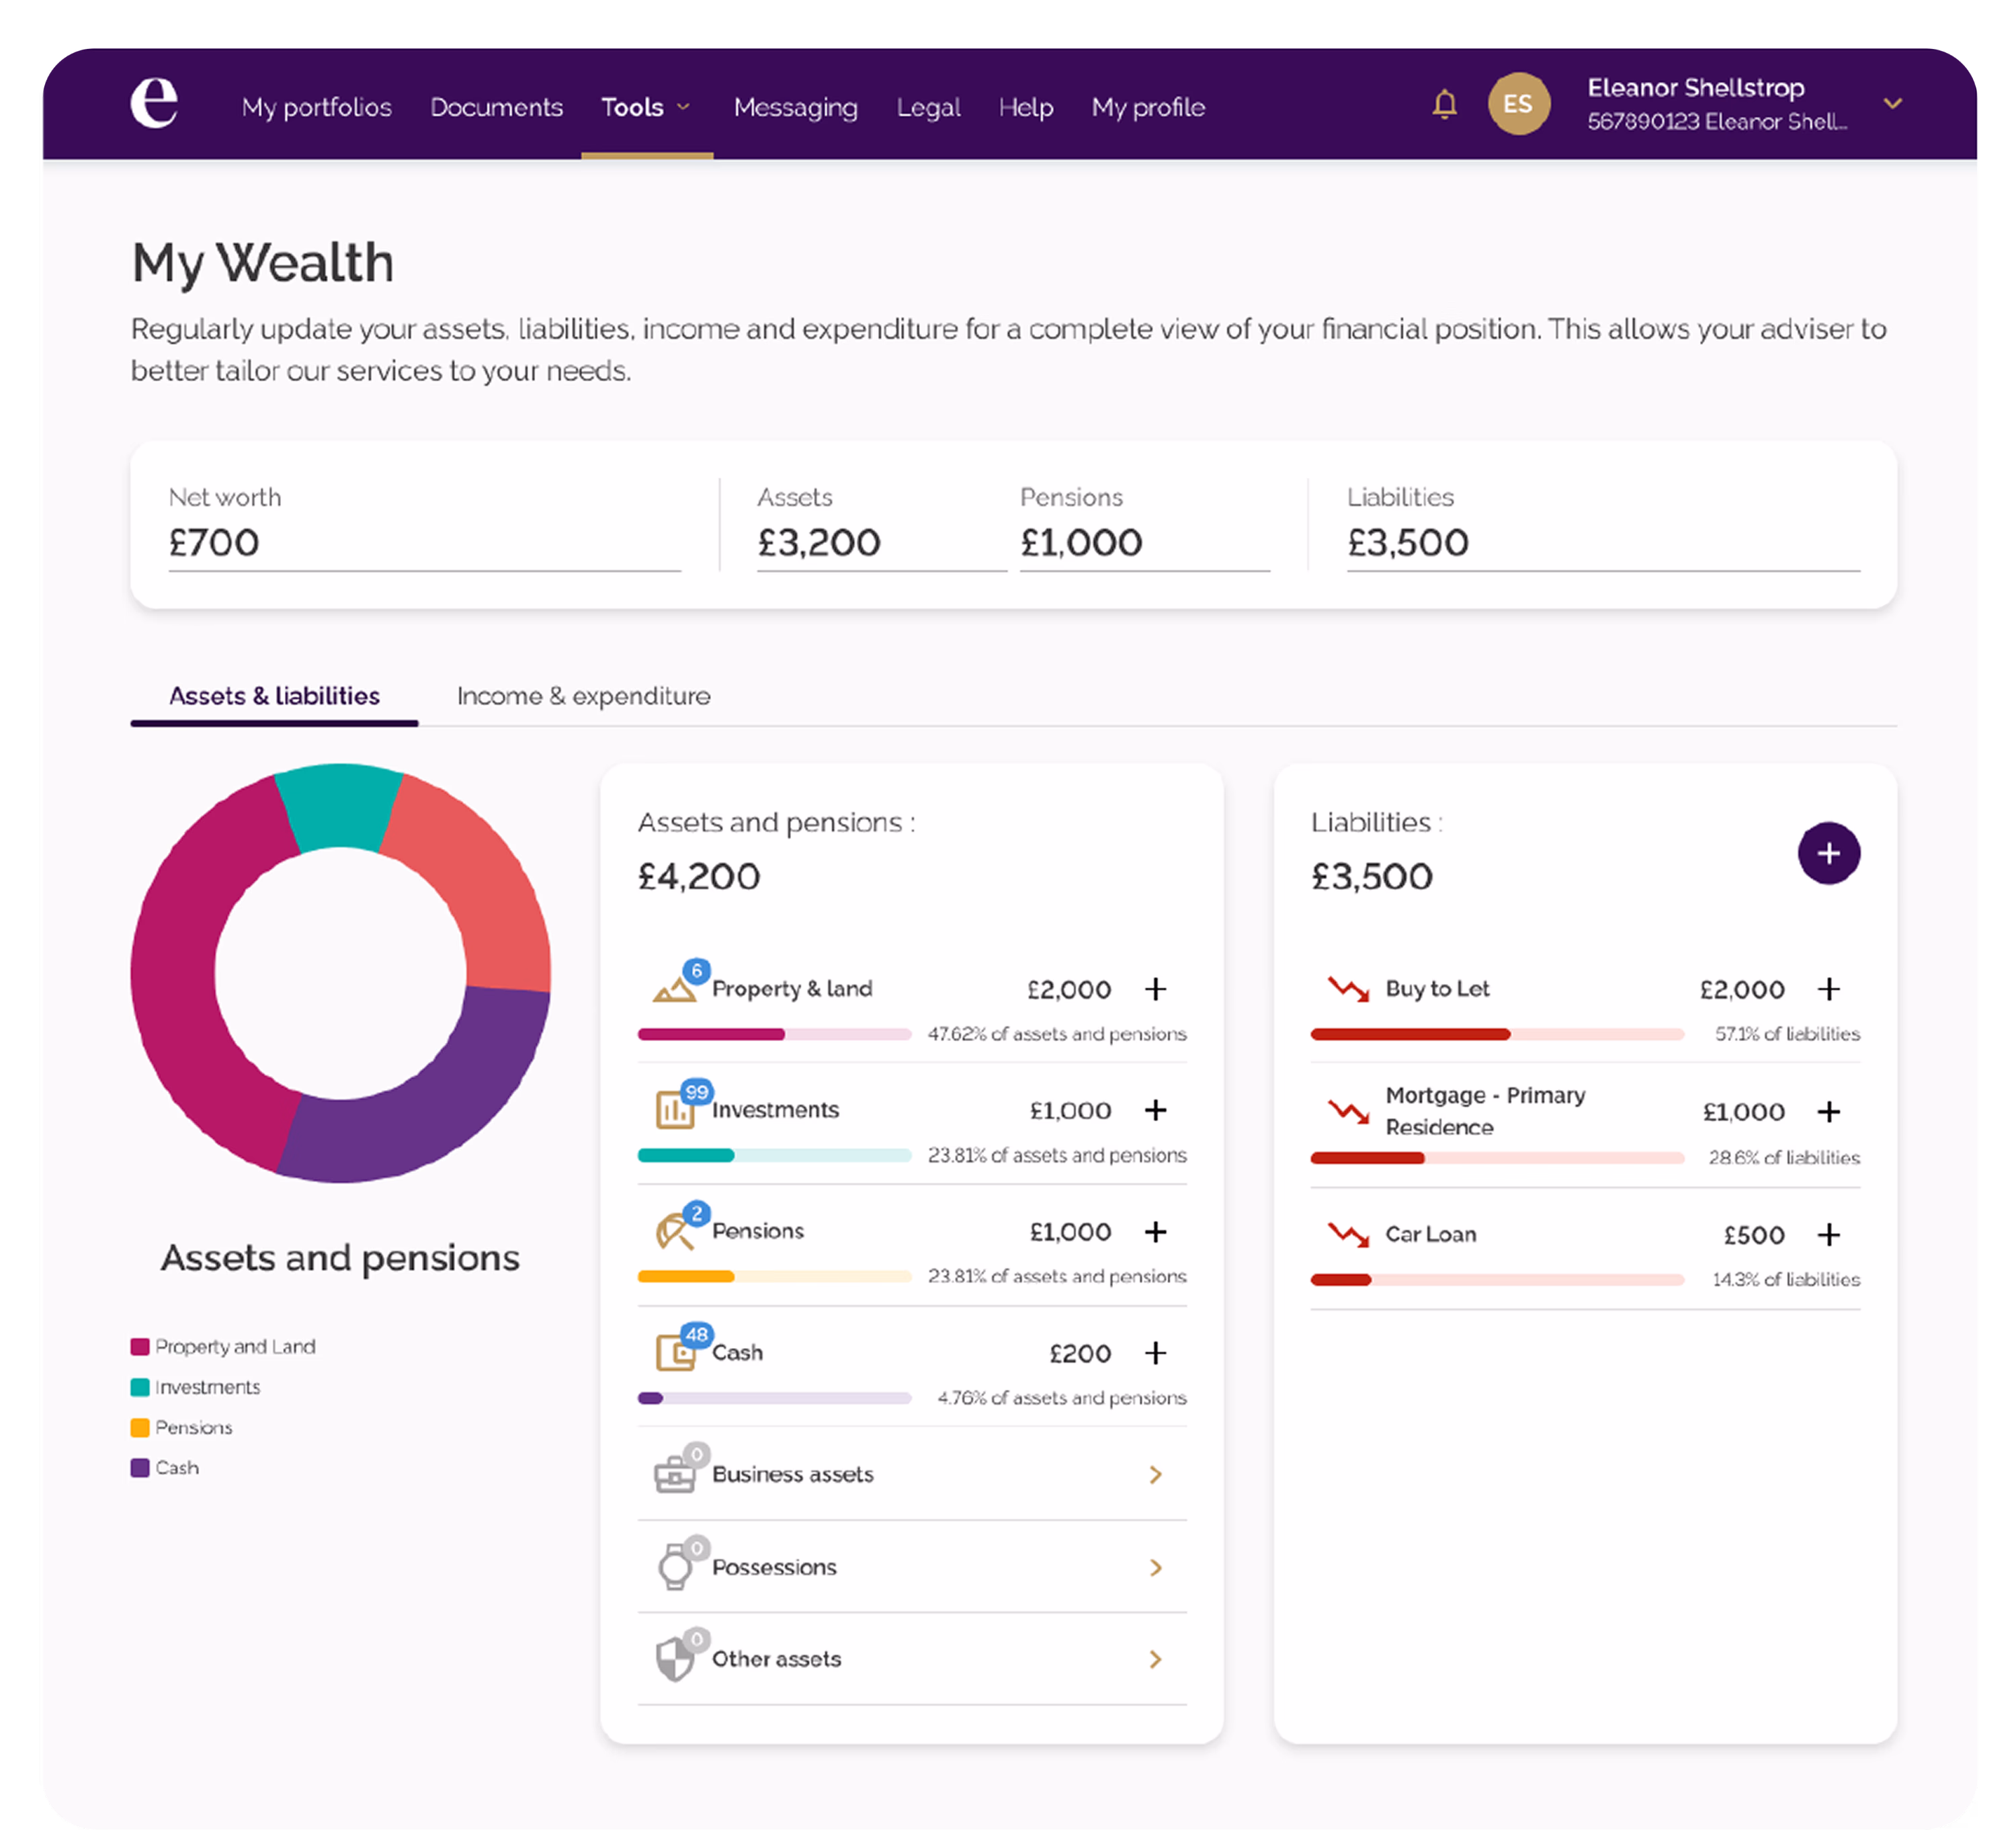The width and height of the screenshot is (2016, 1830).
Task: Click the e logo in header
Action: [154, 103]
